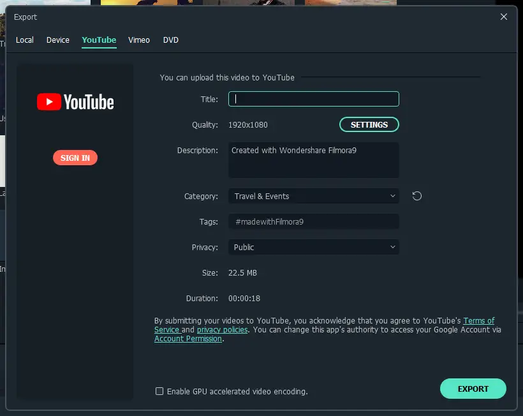
Task: Click the reset icon beside Category
Action: click(417, 196)
